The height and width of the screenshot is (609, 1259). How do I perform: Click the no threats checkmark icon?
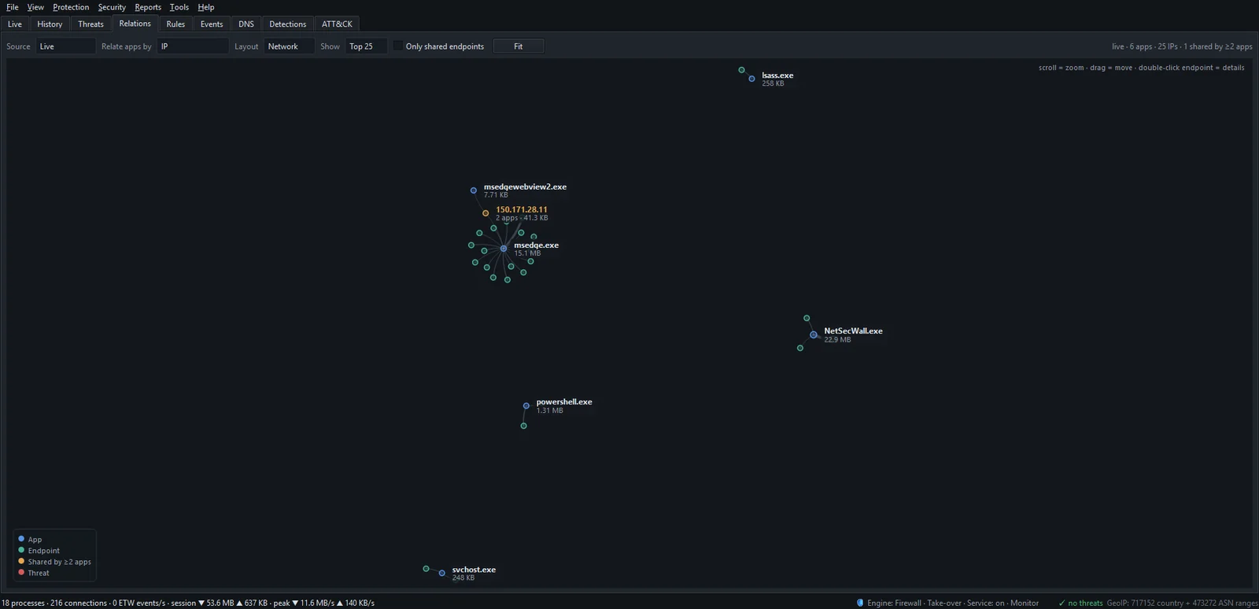point(1062,603)
